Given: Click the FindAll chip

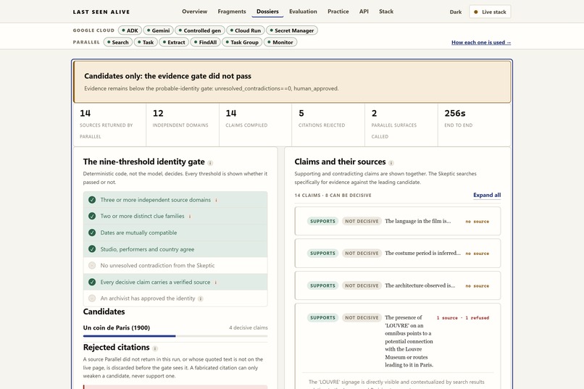Looking at the screenshot, I should point(205,43).
